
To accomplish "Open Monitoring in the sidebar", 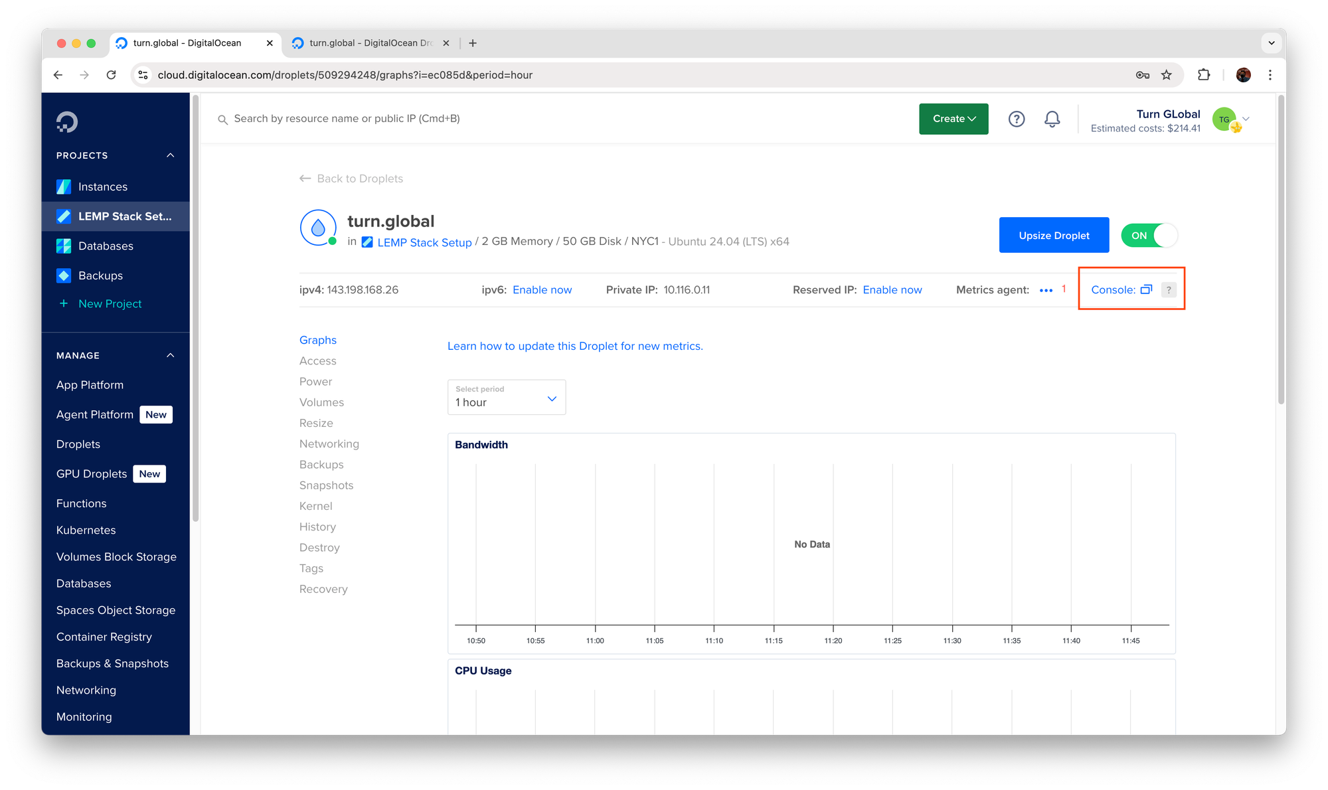I will [x=84, y=717].
